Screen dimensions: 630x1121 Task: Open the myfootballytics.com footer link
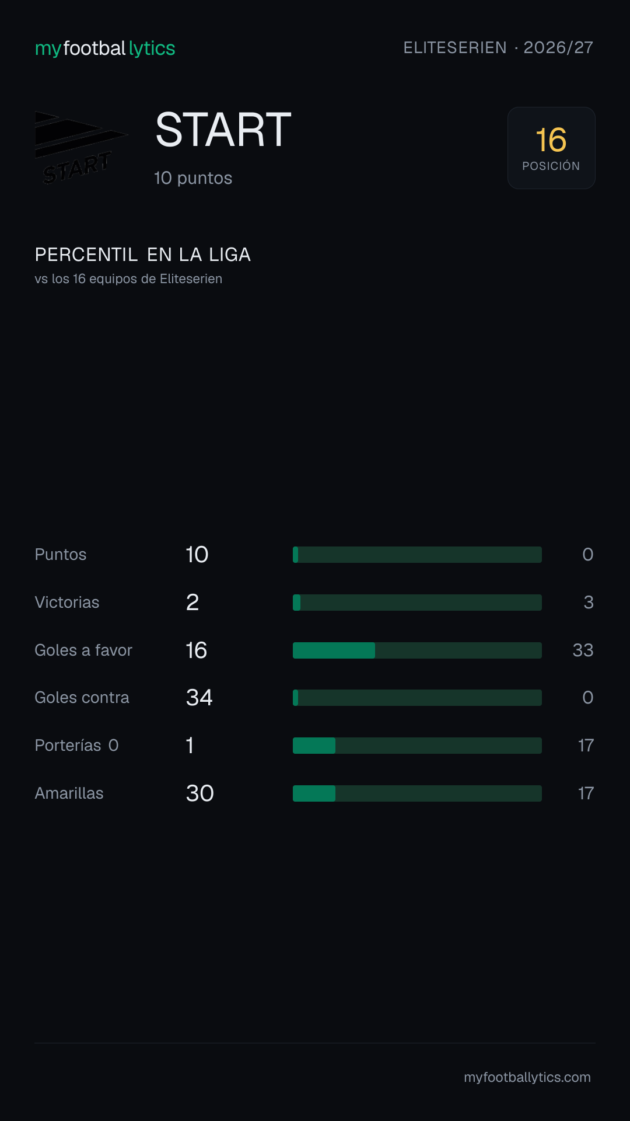pos(527,1077)
